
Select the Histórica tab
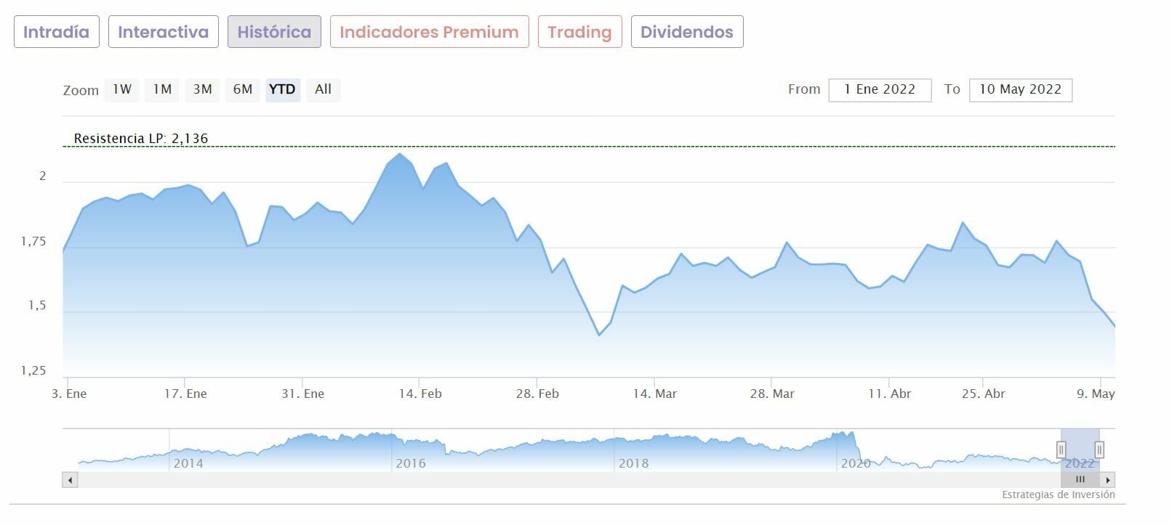pos(274,32)
